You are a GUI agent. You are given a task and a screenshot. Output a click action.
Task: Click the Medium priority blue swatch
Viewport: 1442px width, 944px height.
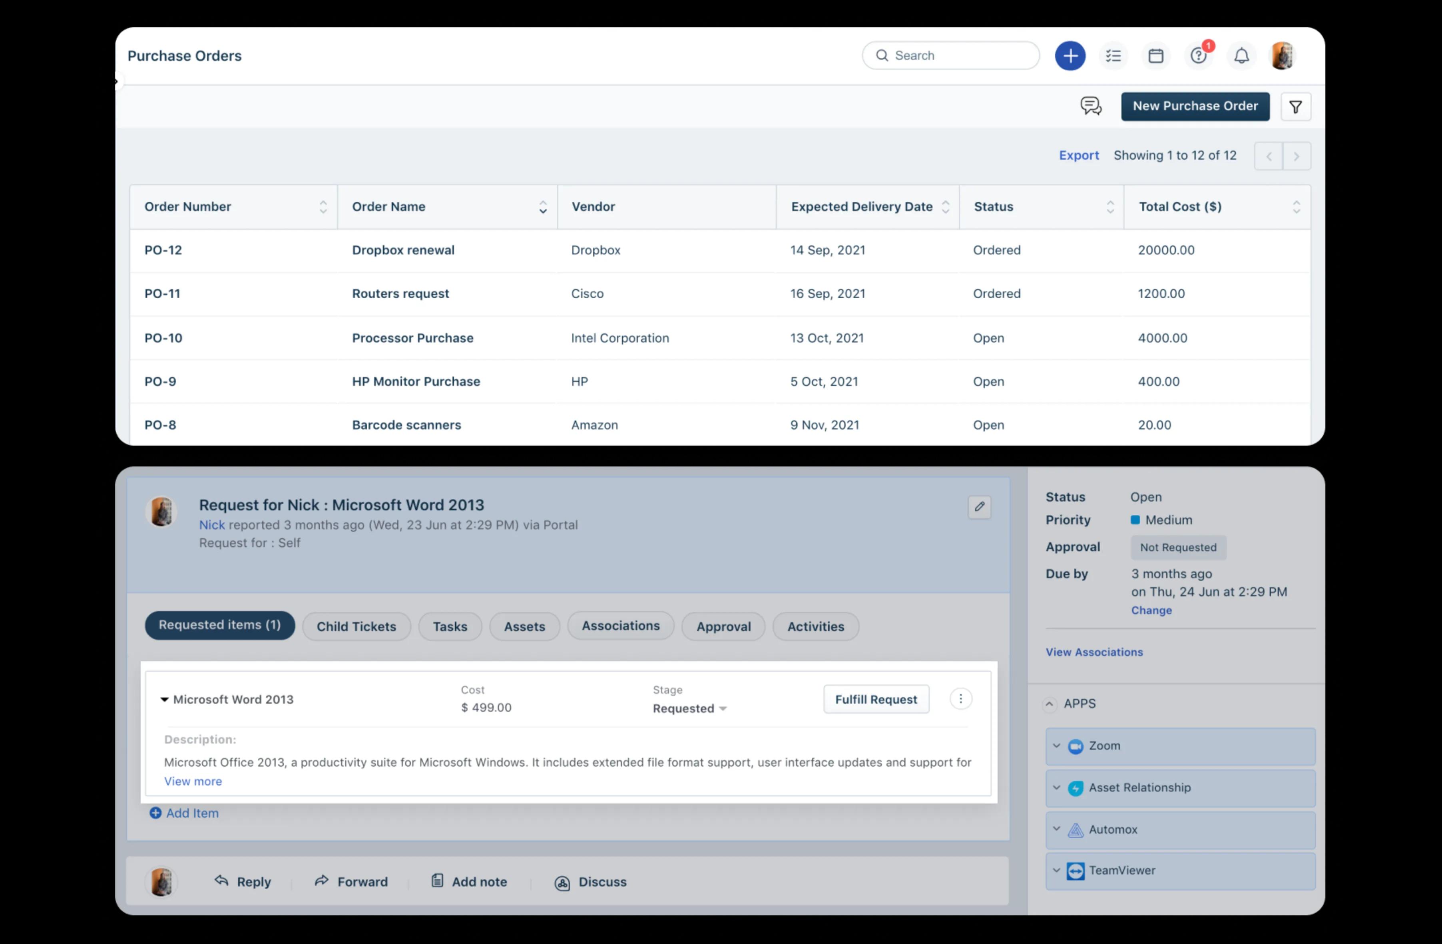point(1135,520)
